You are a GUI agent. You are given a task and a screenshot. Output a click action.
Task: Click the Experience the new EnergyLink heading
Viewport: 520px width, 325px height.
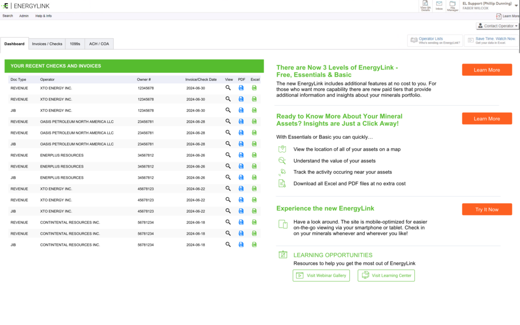(x=326, y=208)
